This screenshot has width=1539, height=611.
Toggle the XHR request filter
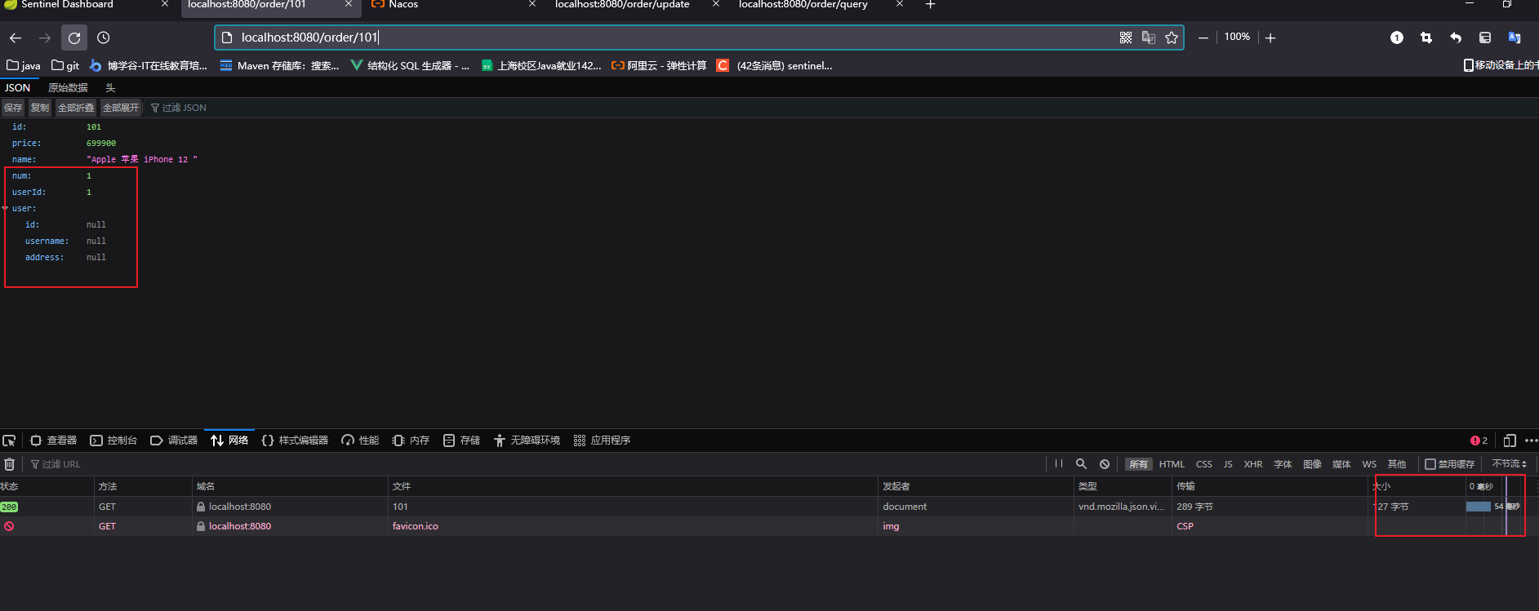(x=1253, y=464)
